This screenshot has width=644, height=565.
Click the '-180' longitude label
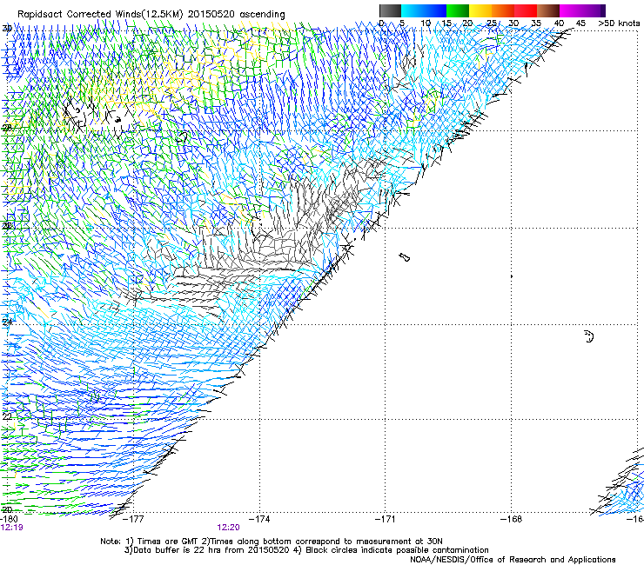10,519
